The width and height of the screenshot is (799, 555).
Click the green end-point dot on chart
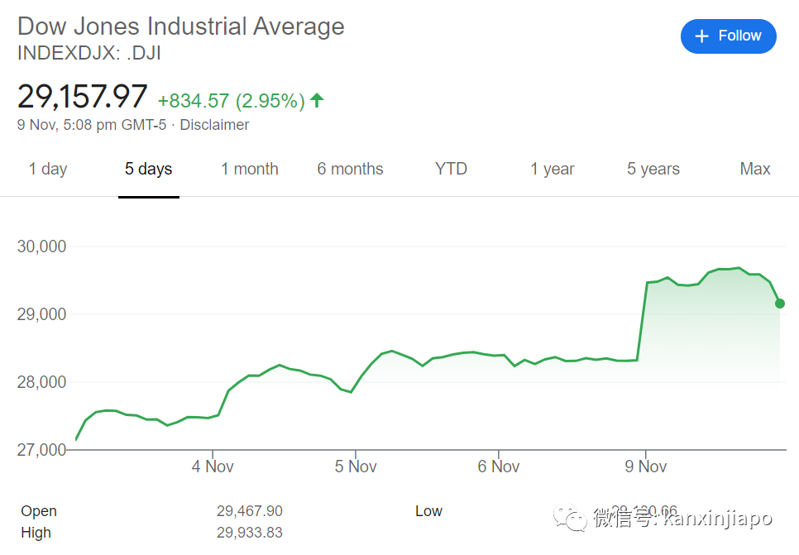click(x=780, y=304)
